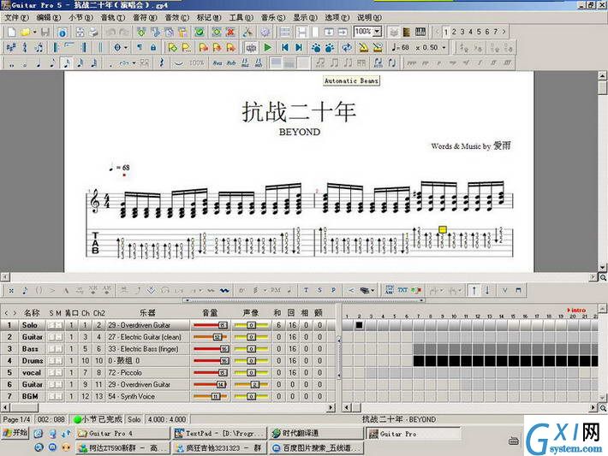608x456 pixels.
Task: Select track number 7 in toolbar
Action: (495, 32)
